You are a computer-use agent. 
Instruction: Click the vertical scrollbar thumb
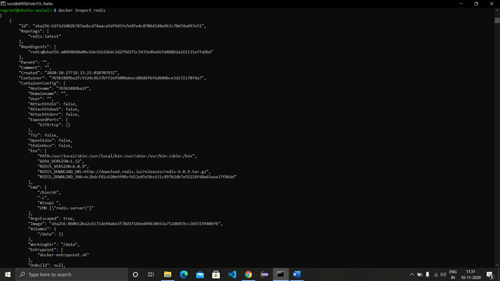tap(497, 20)
